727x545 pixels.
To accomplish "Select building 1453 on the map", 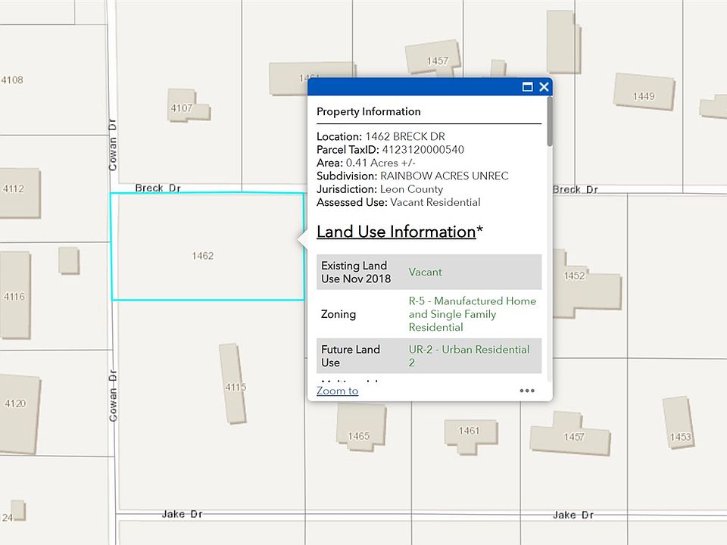I will click(679, 422).
